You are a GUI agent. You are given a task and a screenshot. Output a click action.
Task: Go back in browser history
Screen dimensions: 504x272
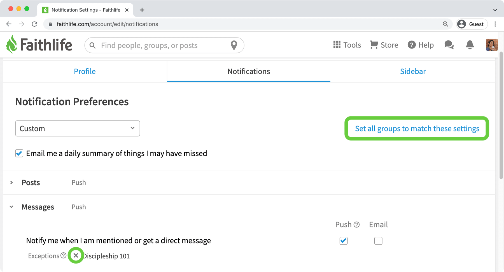coord(9,24)
